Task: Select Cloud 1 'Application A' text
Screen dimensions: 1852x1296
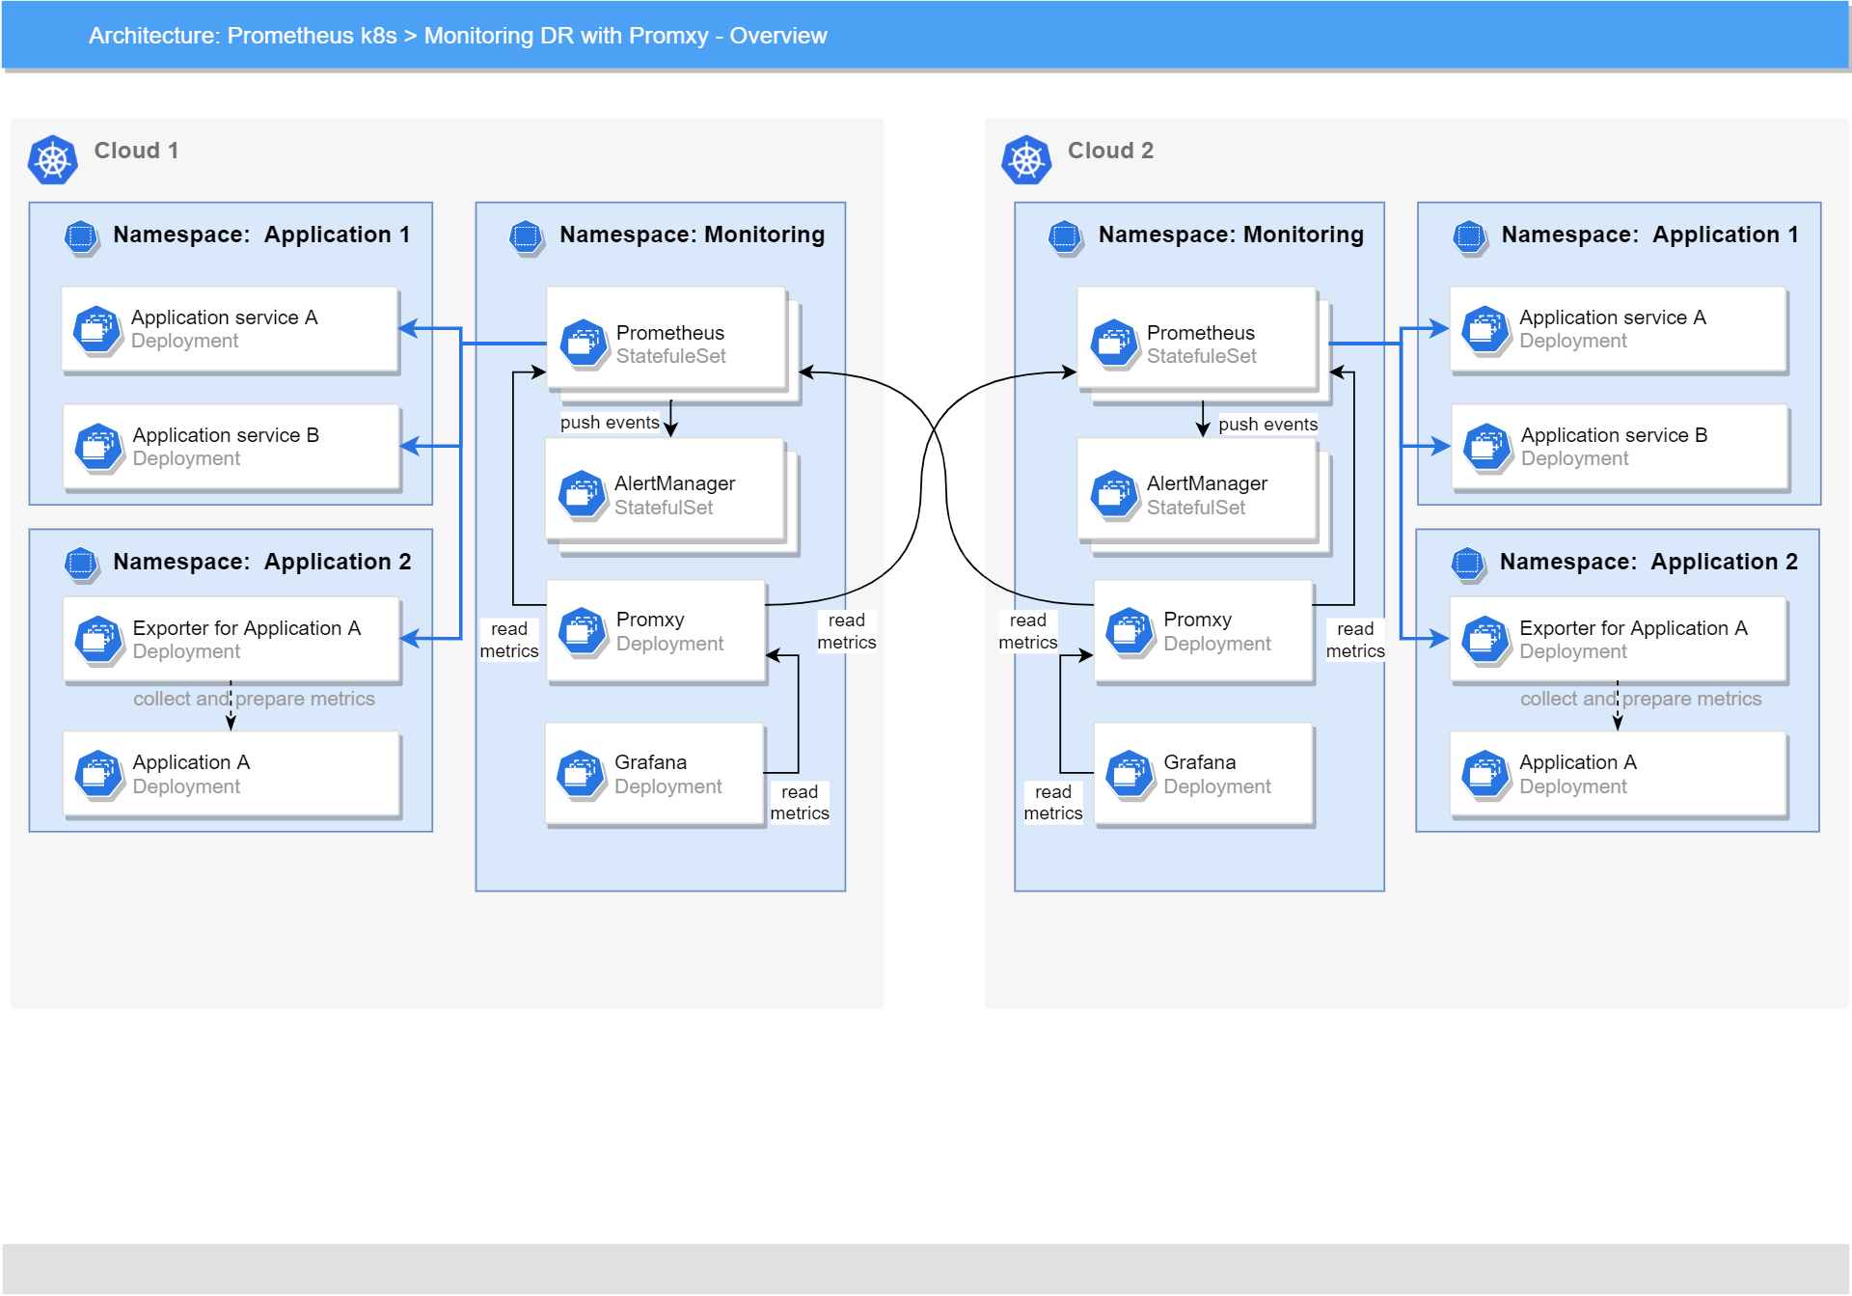Action: [191, 762]
